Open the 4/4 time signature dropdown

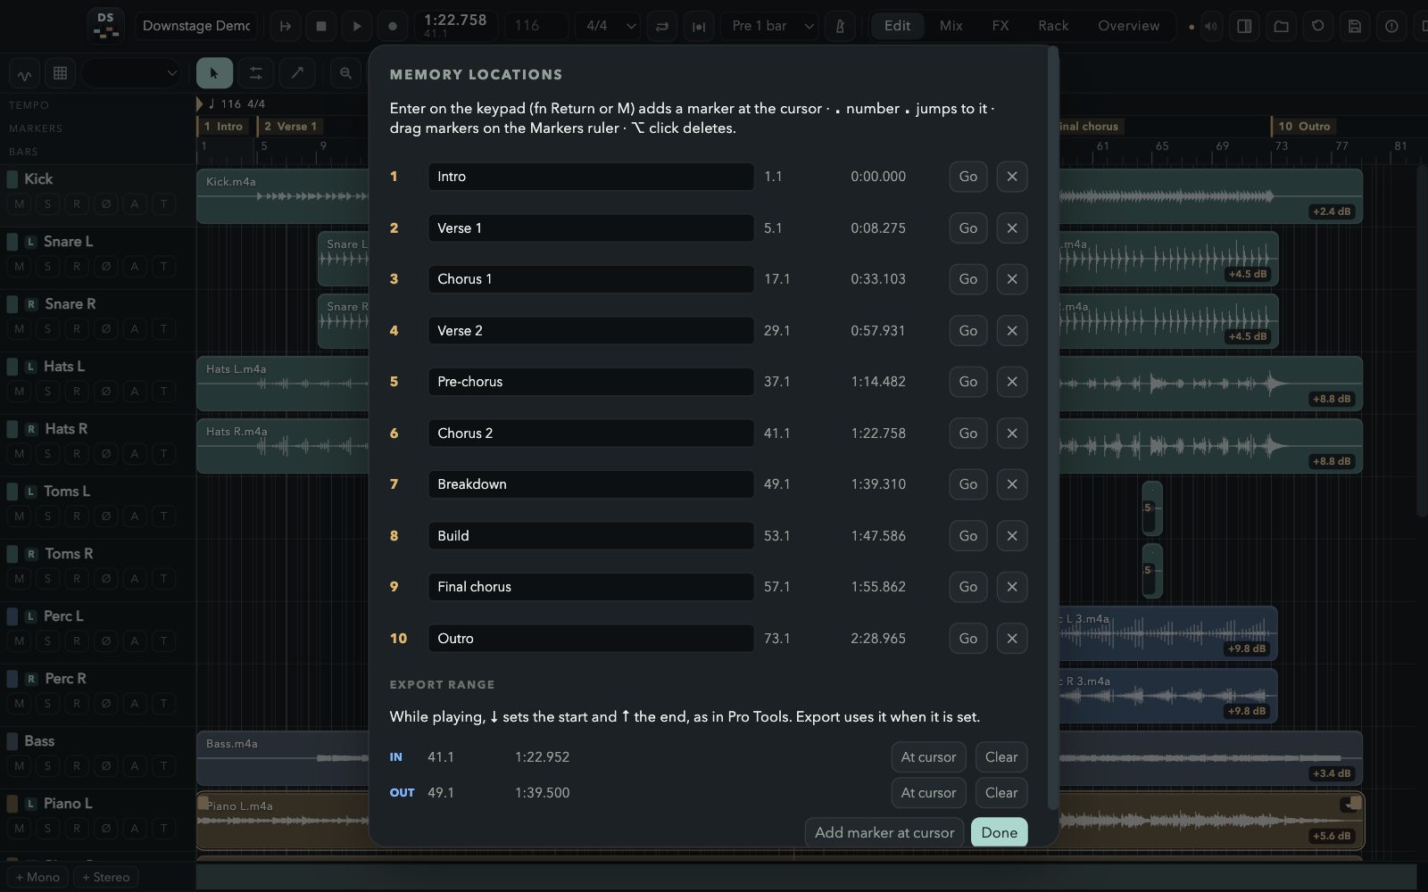click(x=608, y=26)
